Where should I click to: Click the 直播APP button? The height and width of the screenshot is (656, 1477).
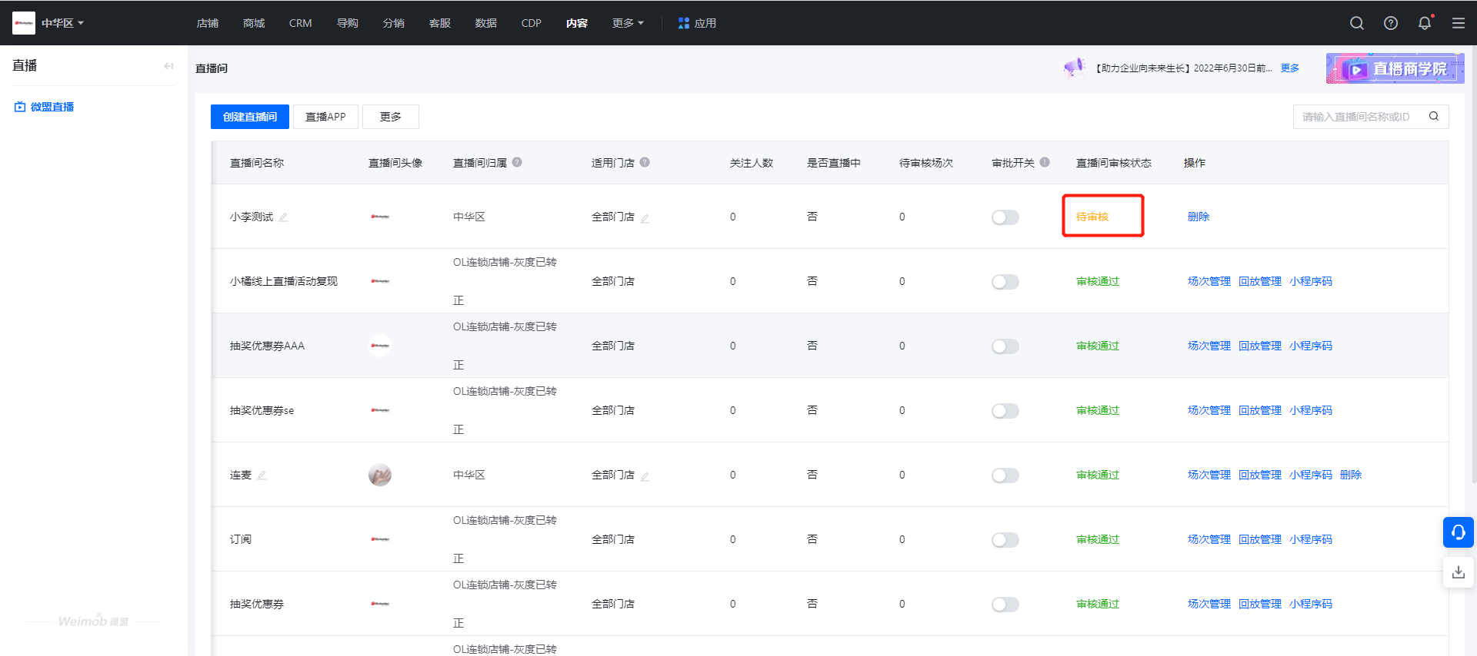coord(325,117)
